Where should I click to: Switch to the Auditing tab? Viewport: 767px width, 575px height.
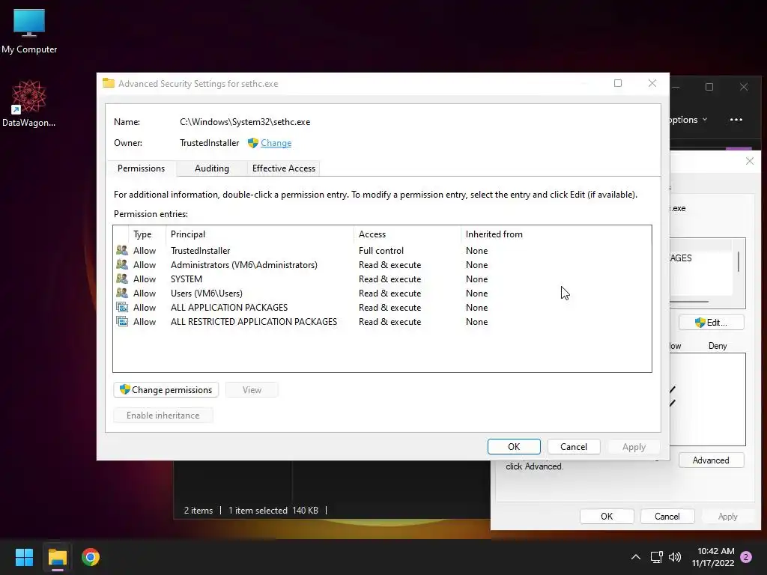coord(212,168)
